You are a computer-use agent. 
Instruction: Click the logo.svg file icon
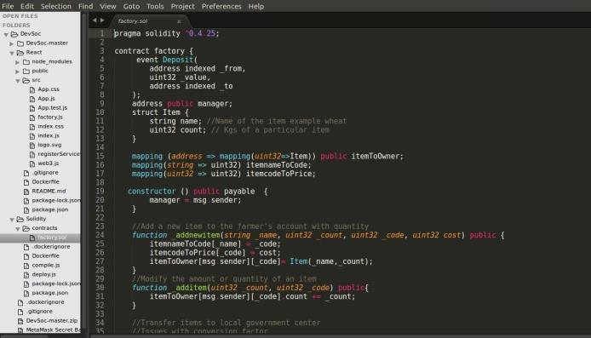tap(32, 145)
